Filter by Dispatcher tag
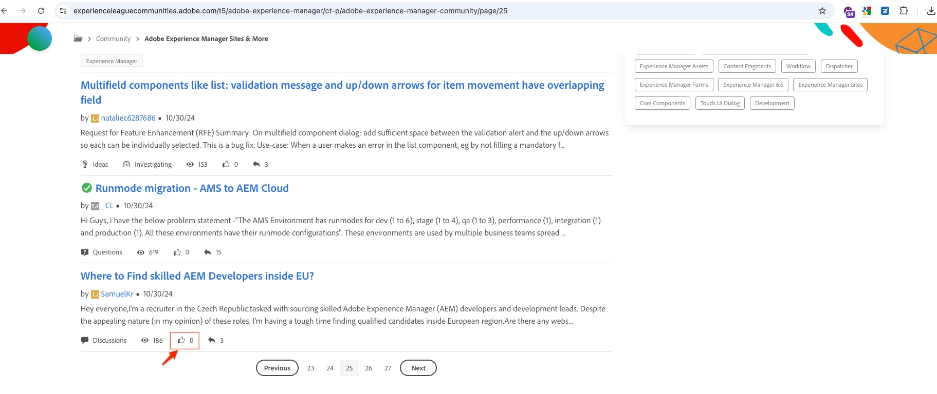937x394 pixels. (x=839, y=66)
